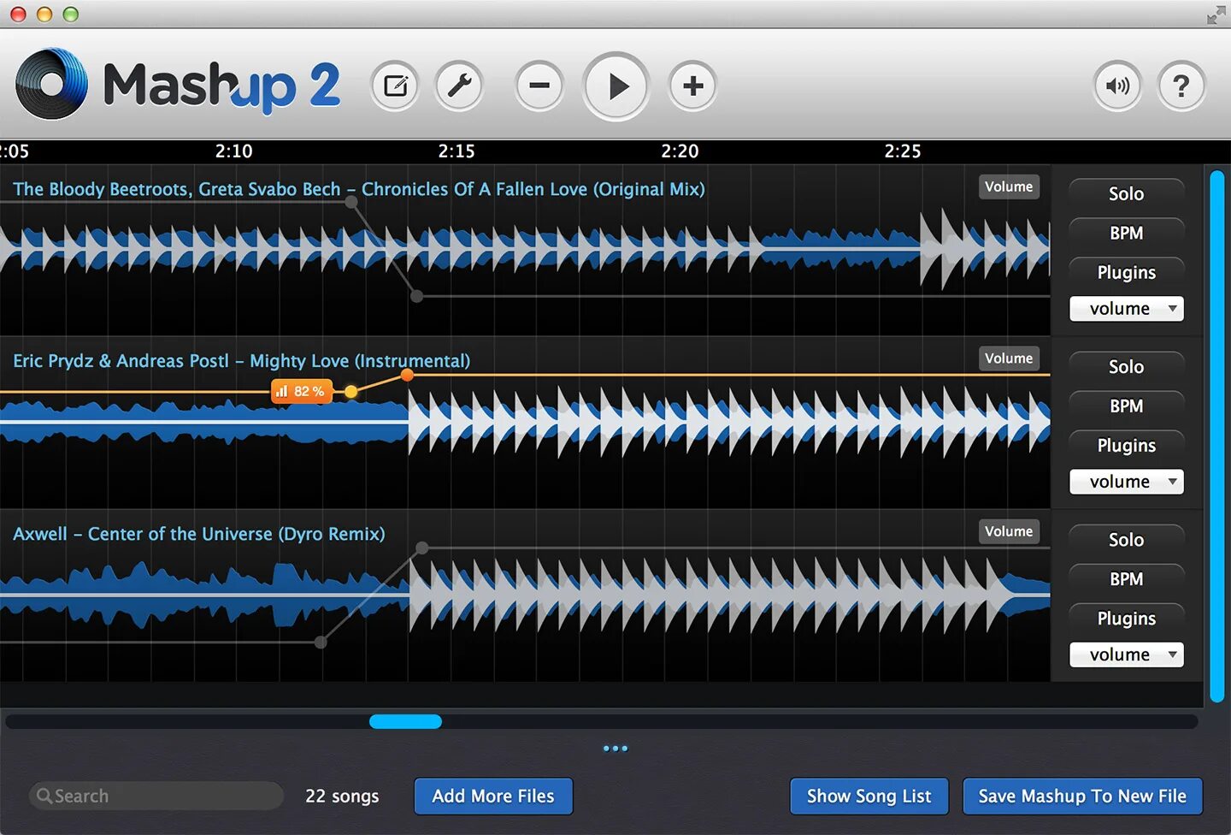Toggle Volume tag on Eric Prydz track

(1009, 358)
